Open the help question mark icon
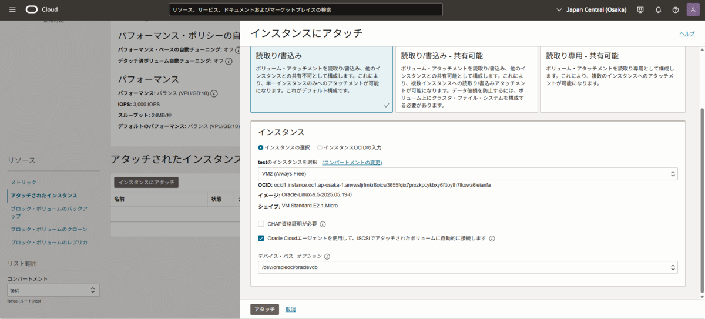The width and height of the screenshot is (705, 319). pyautogui.click(x=676, y=9)
